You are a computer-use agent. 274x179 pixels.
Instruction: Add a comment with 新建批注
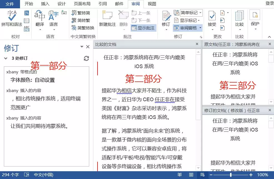click(107, 18)
